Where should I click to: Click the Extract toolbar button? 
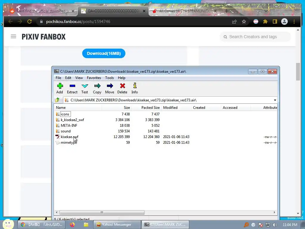72,88
